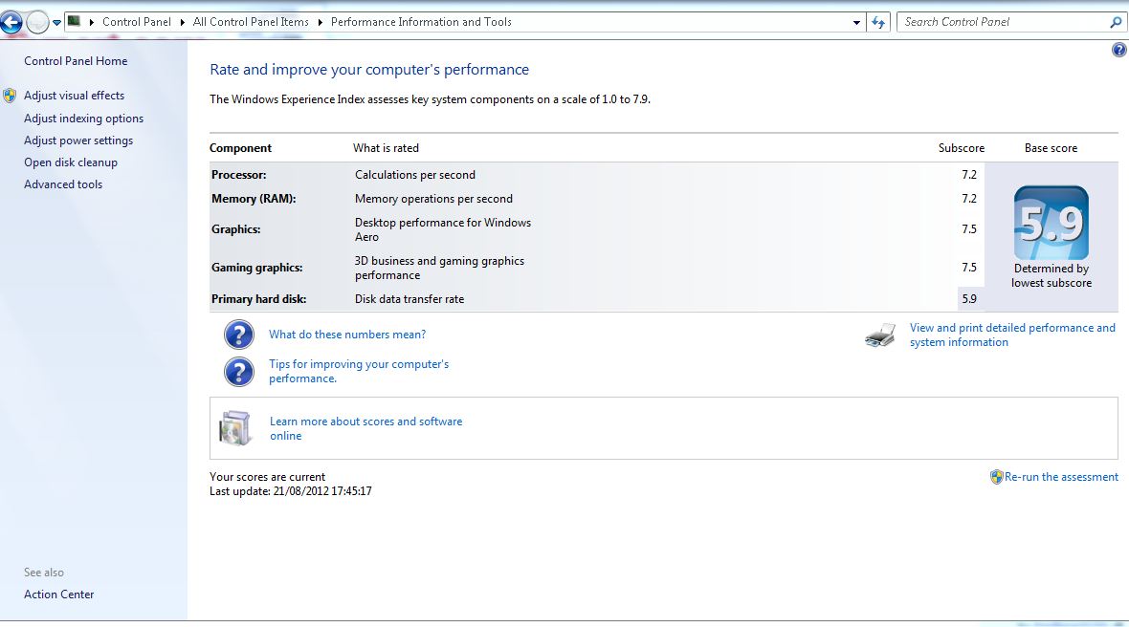Click the magnifier icon in Search Control Panel
This screenshot has height=627, width=1129.
click(x=1116, y=22)
